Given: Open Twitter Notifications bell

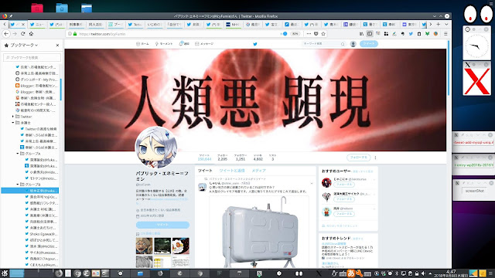Looking at the screenshot, I should 184,44.
